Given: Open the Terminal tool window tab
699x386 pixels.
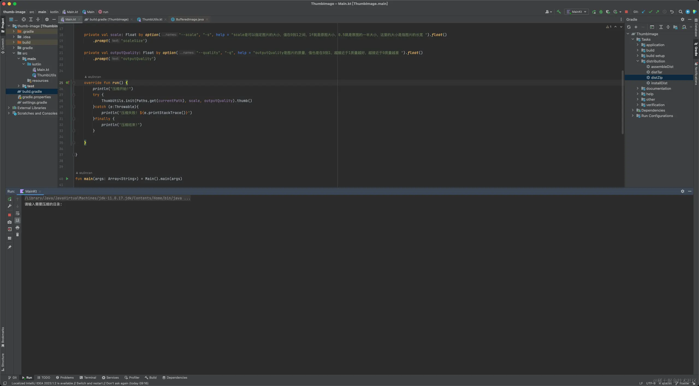Looking at the screenshot, I should 88,378.
